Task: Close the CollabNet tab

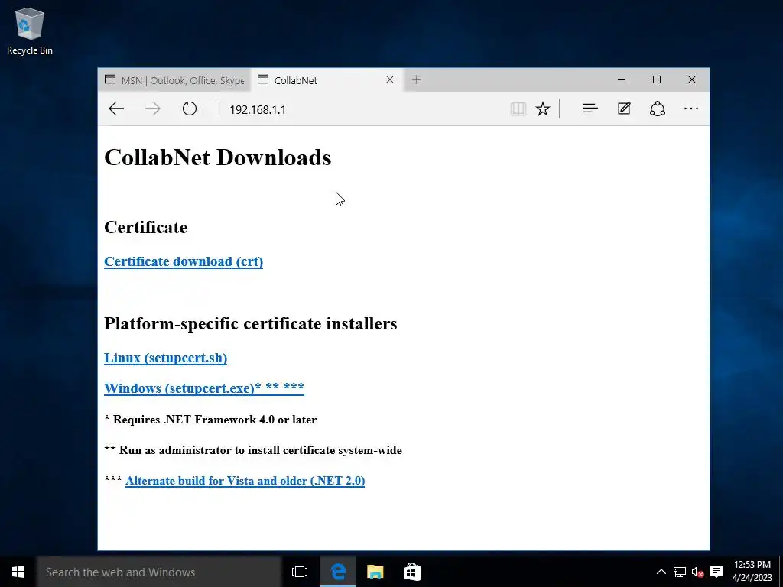Action: [x=390, y=79]
